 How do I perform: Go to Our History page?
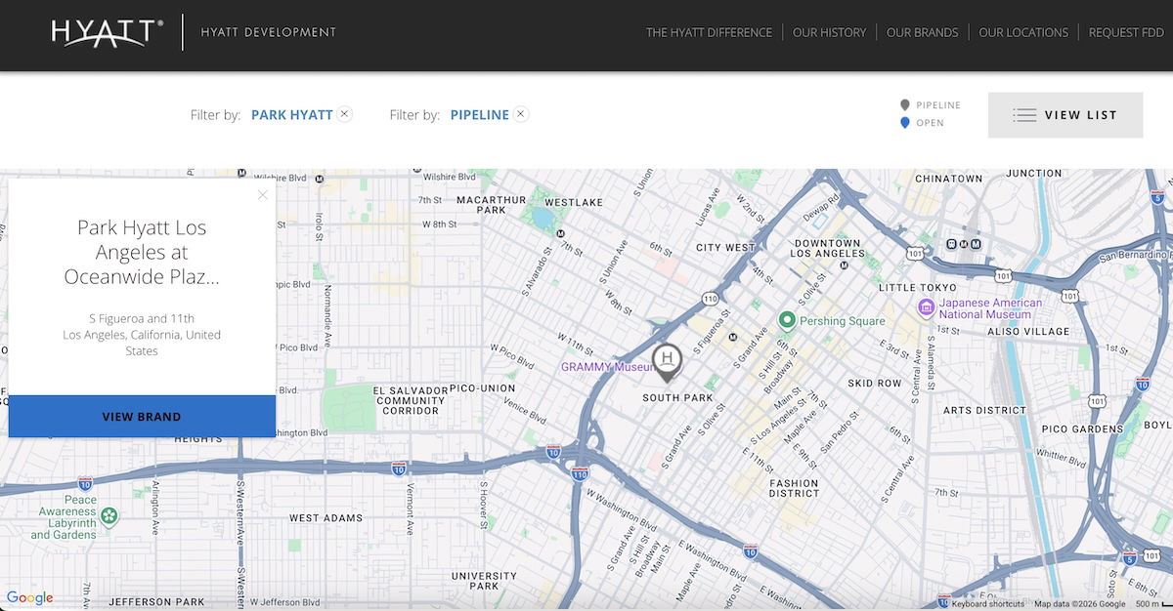(x=829, y=32)
